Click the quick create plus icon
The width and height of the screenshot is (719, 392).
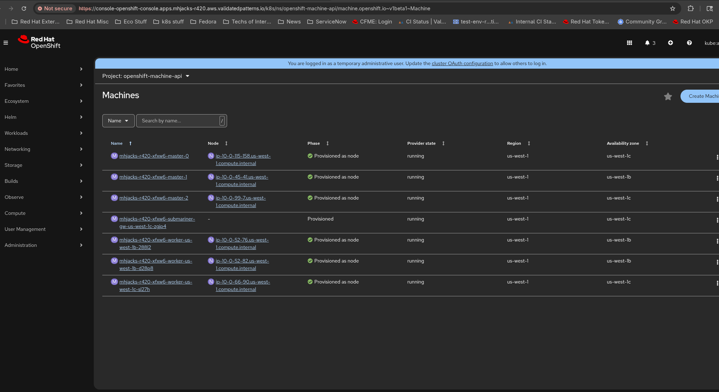(671, 43)
